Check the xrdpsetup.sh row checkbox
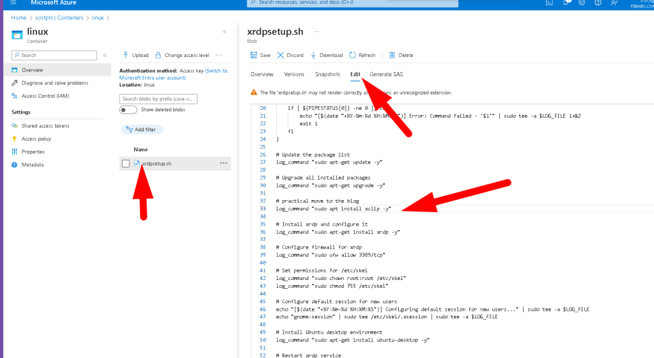This screenshot has width=654, height=358. [x=125, y=164]
